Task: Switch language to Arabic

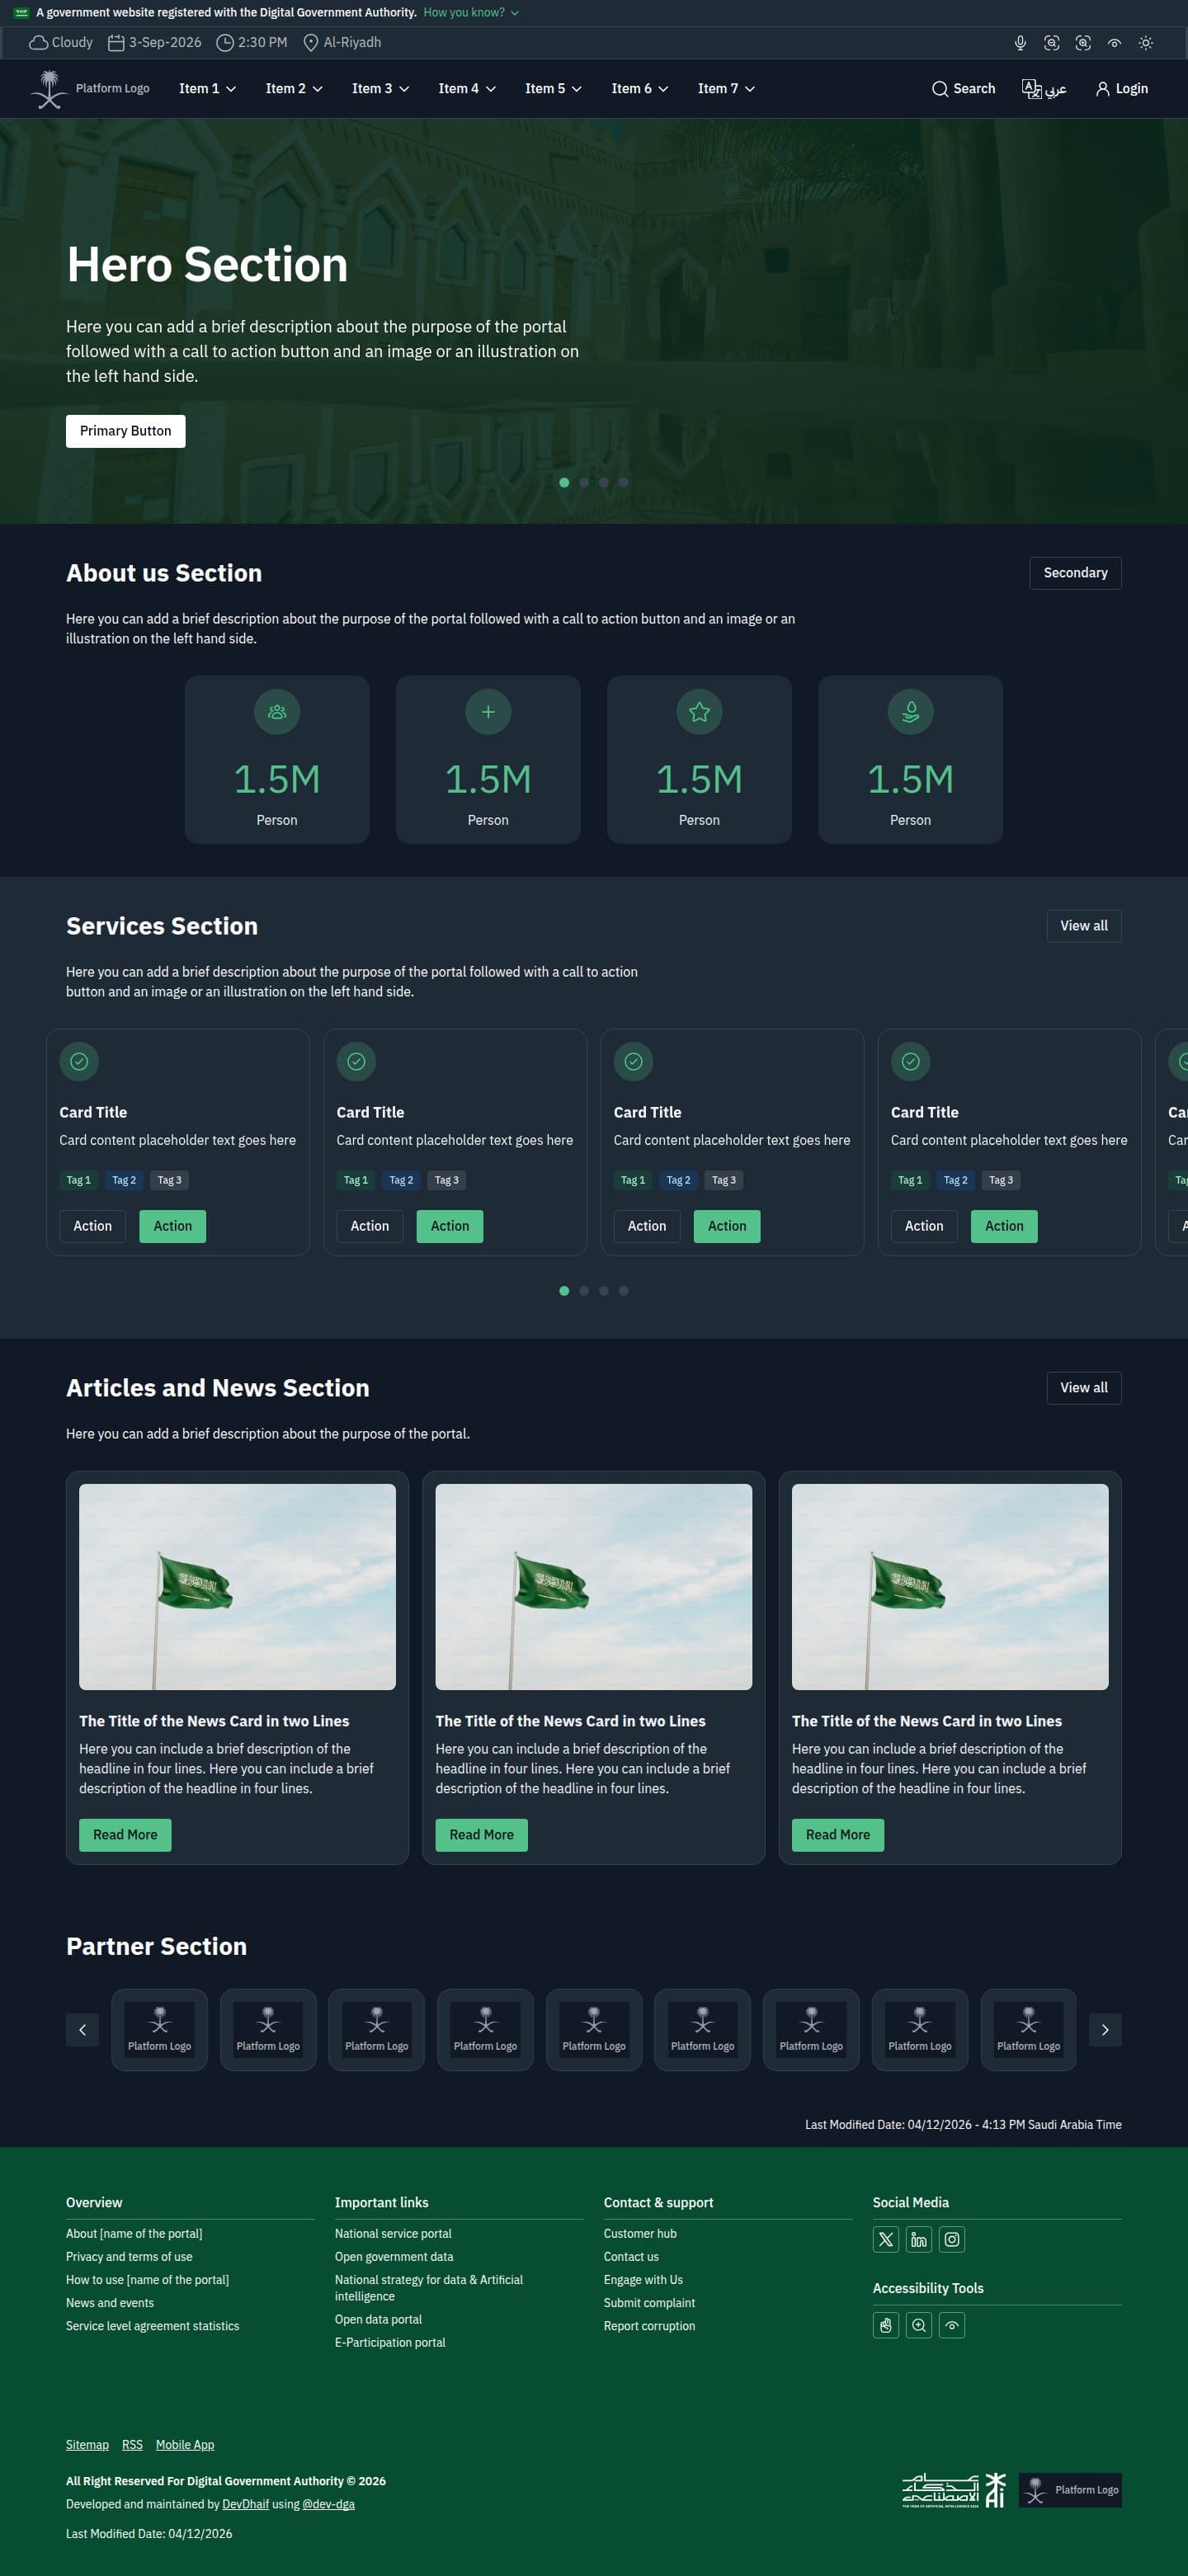Action: (x=1044, y=89)
